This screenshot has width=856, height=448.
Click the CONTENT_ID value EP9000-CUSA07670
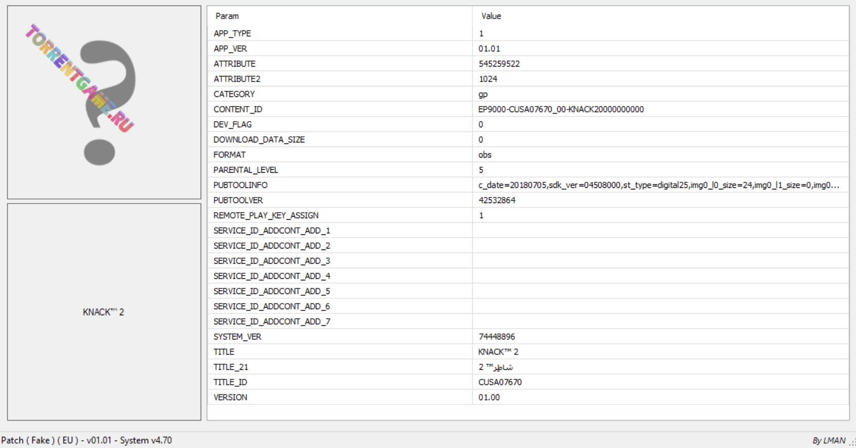(561, 109)
